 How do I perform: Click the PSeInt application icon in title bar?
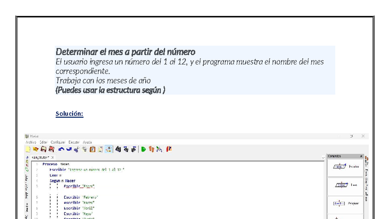coord(27,136)
